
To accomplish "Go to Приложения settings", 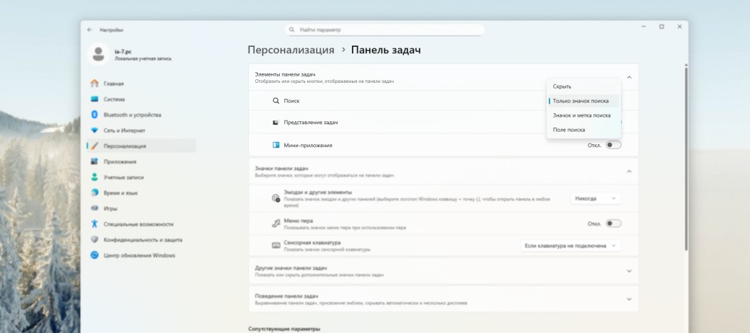I will [141, 161].
